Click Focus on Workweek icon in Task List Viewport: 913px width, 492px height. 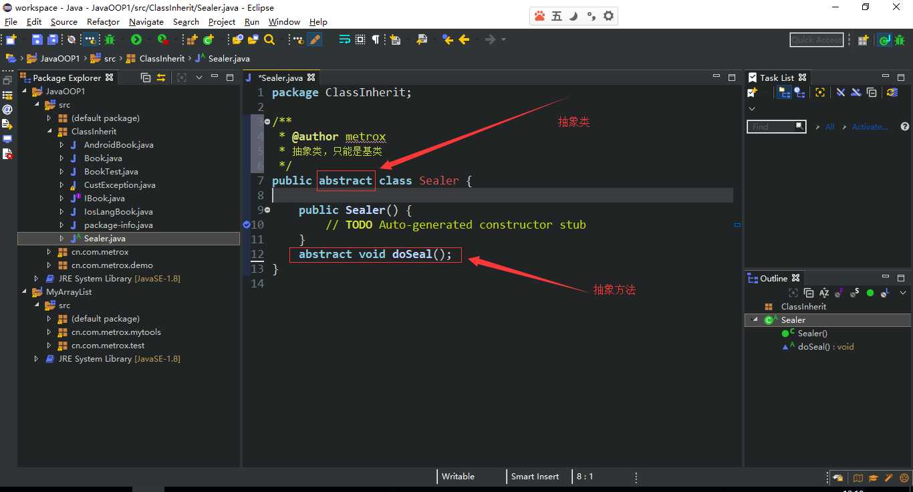point(820,92)
